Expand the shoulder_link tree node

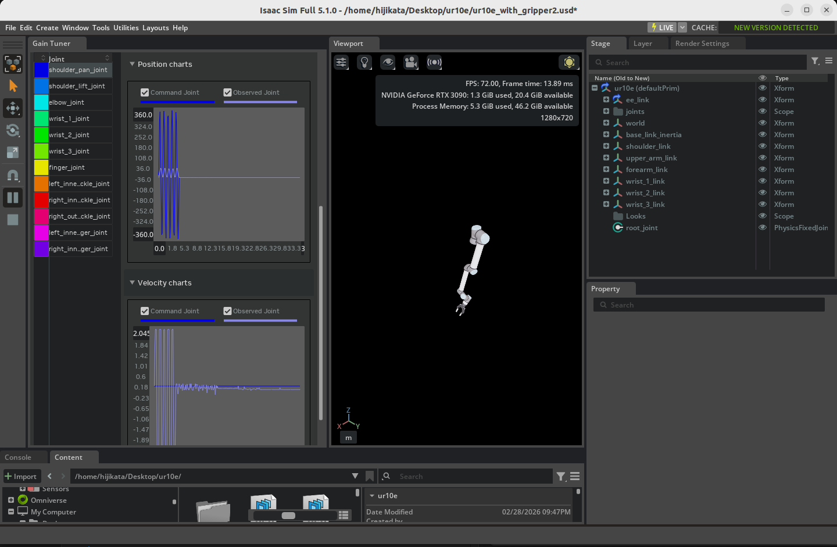point(606,146)
